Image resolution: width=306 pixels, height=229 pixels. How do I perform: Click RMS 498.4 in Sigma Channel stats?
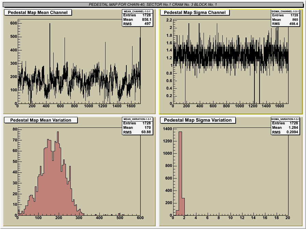coord(285,24)
